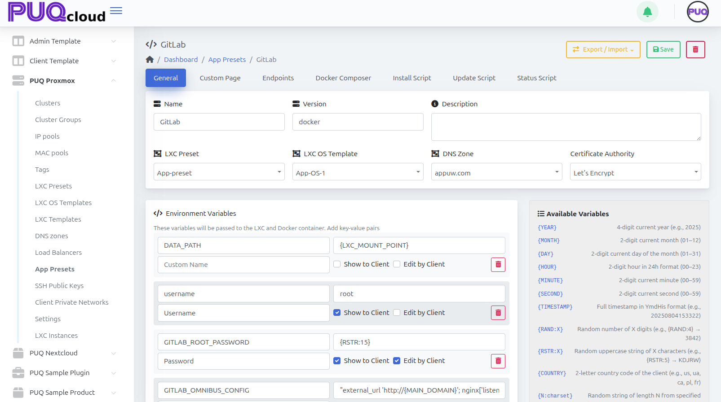Uncheck Edit by Client for Password variable
The width and height of the screenshot is (721, 402).
point(397,361)
